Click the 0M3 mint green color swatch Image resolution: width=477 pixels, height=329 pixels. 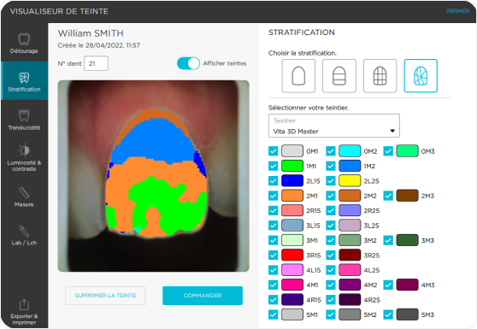coord(408,151)
